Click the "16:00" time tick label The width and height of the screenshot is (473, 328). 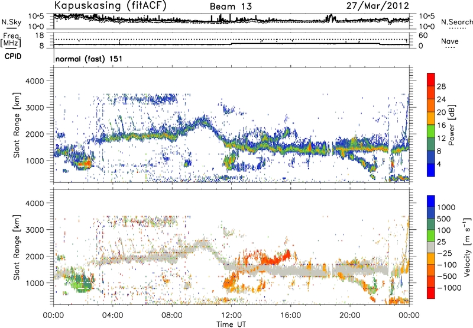290,316
